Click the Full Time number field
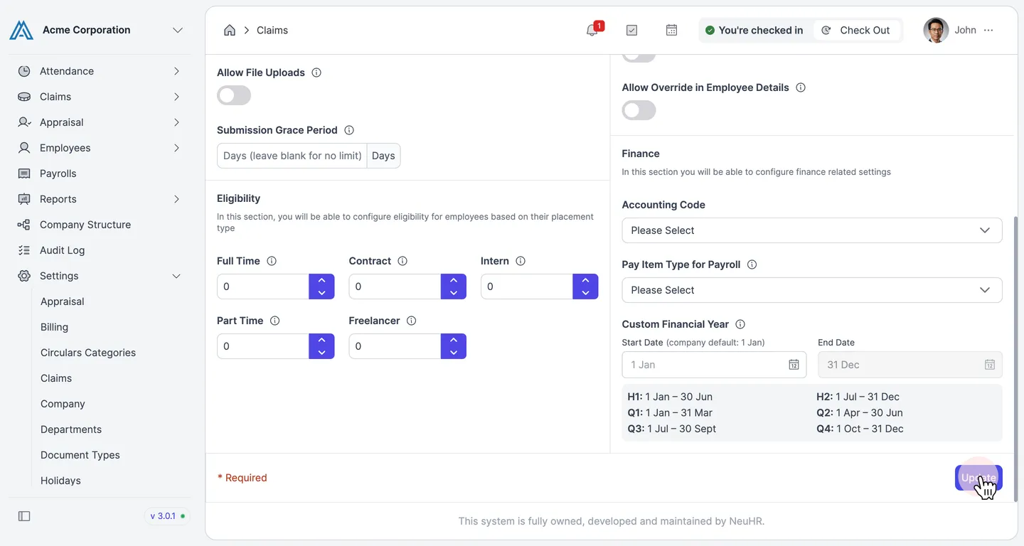 (x=263, y=287)
